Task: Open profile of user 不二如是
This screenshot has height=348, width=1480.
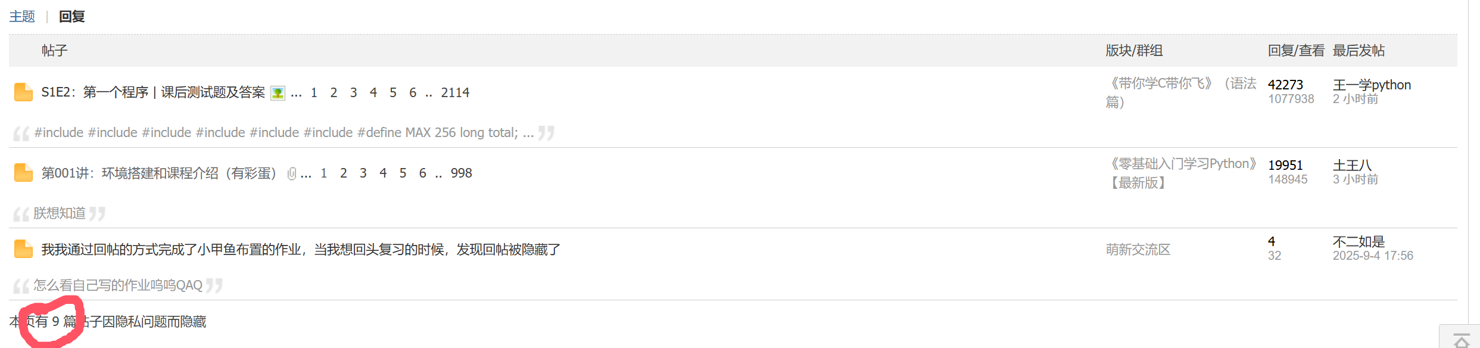Action: [1359, 241]
